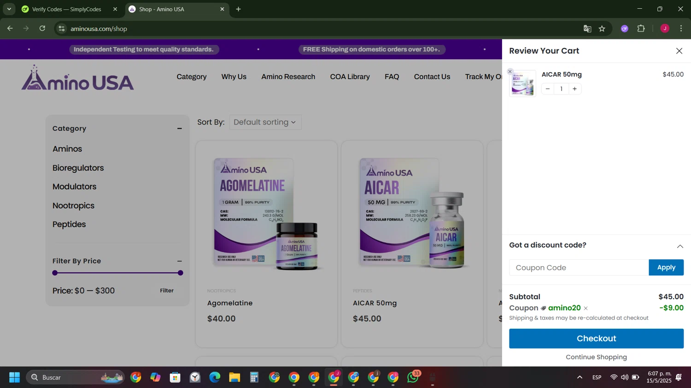Viewport: 691px width, 388px height.
Task: Open the AICAR 50mg product image
Action: [x=412, y=213]
